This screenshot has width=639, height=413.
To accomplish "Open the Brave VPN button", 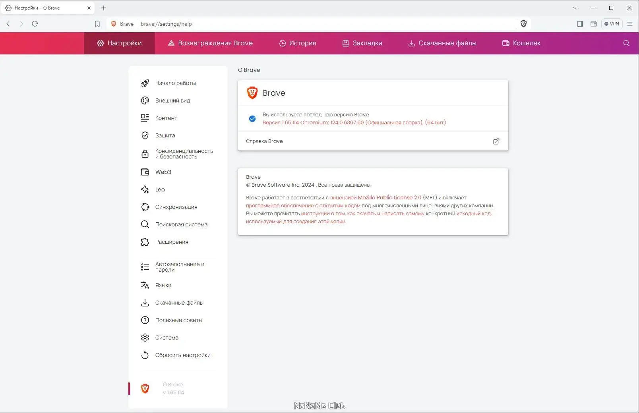I will click(x=612, y=24).
